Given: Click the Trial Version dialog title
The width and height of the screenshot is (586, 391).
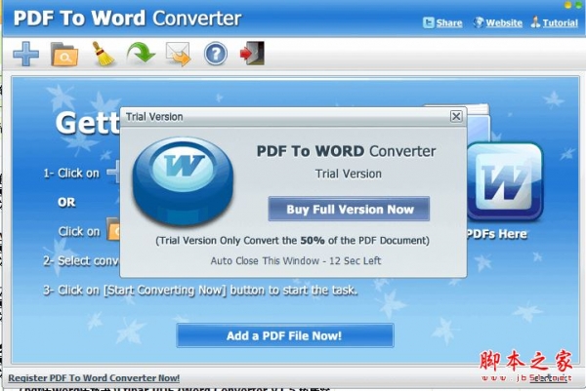Looking at the screenshot, I should (154, 117).
